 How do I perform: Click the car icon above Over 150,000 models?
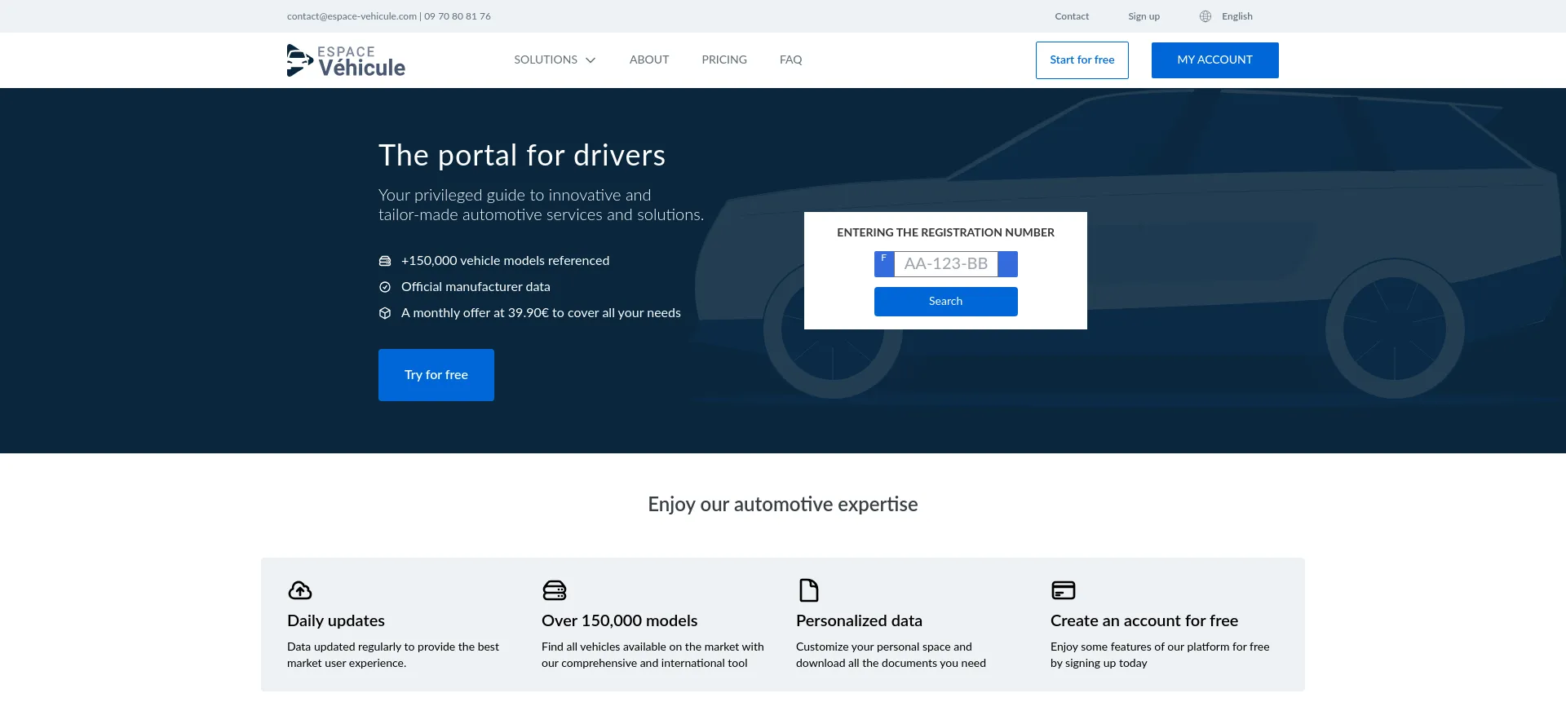tap(555, 589)
